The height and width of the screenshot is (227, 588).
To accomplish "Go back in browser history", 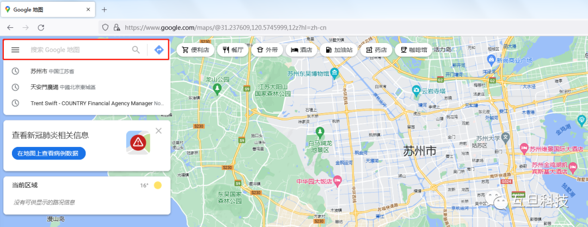I will [x=10, y=27].
